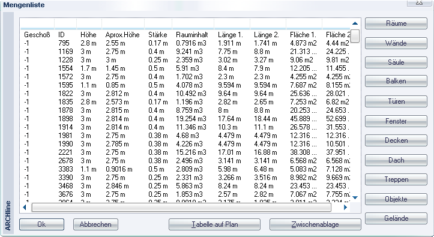The height and width of the screenshot is (237, 434).
Task: Click Rauminhalt value 15.216 m3
Action: [x=191, y=152]
